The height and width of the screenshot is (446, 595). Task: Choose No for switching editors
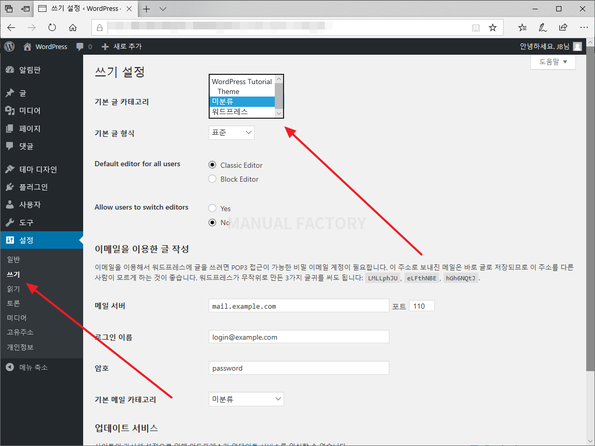(x=212, y=222)
